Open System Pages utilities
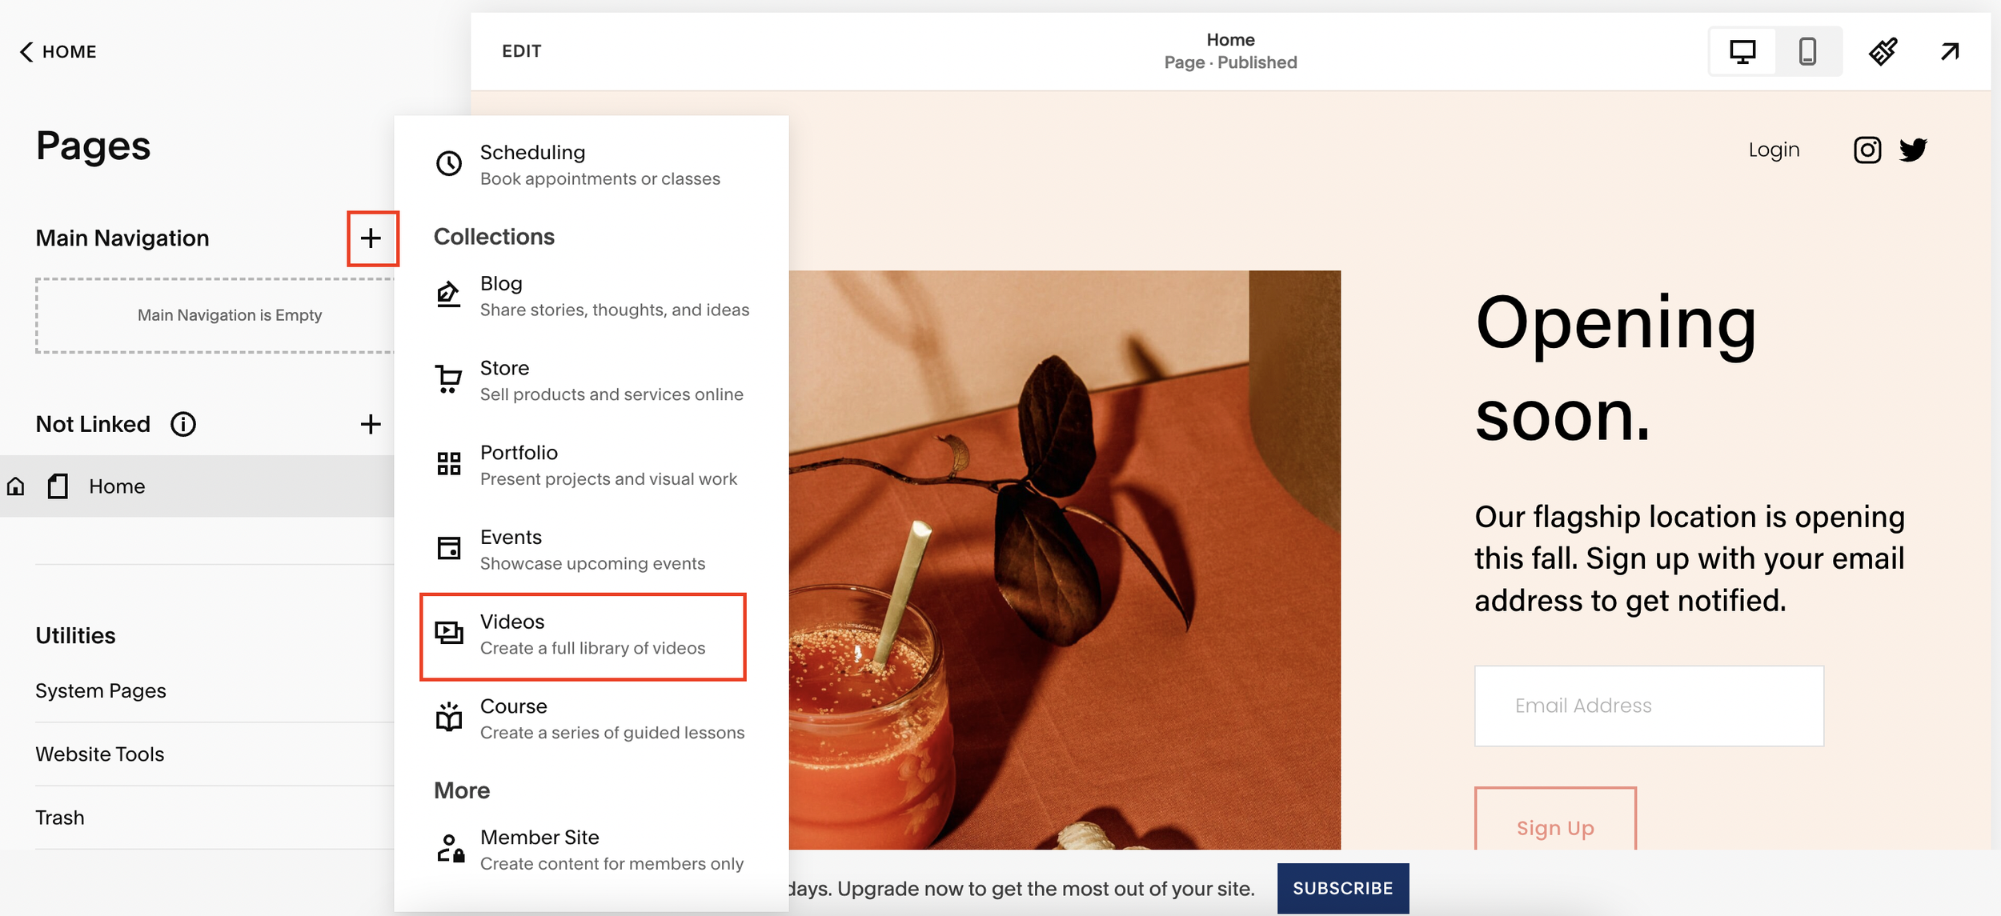The height and width of the screenshot is (916, 2001). click(101, 690)
